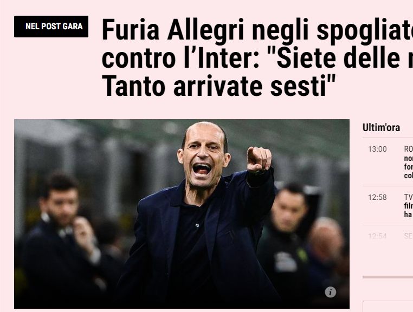This screenshot has height=312, width=413.
Task: Click headline line "Tanto arrivate sesti"
Action: tap(218, 86)
